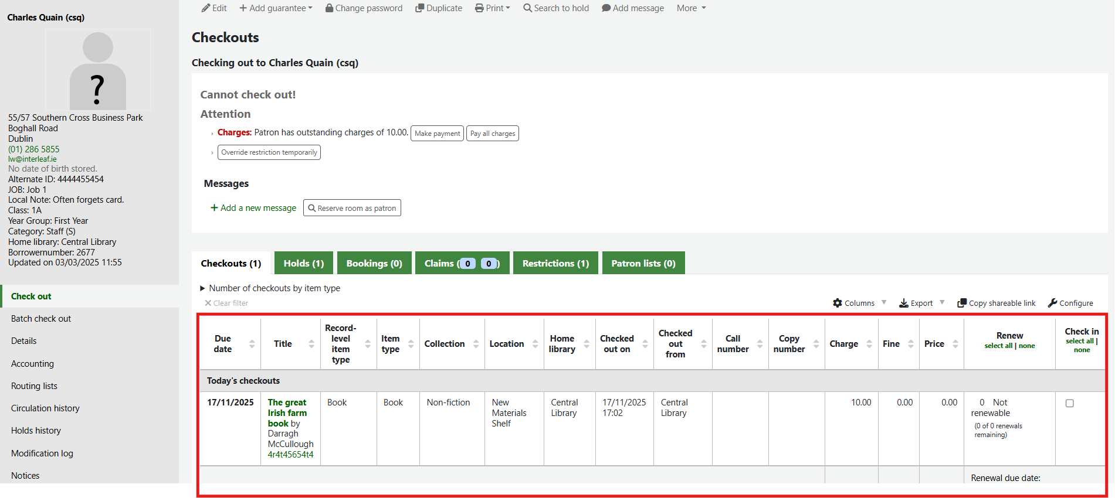The image size is (1115, 498).
Task: Click the Edit pencil icon
Action: 205,8
